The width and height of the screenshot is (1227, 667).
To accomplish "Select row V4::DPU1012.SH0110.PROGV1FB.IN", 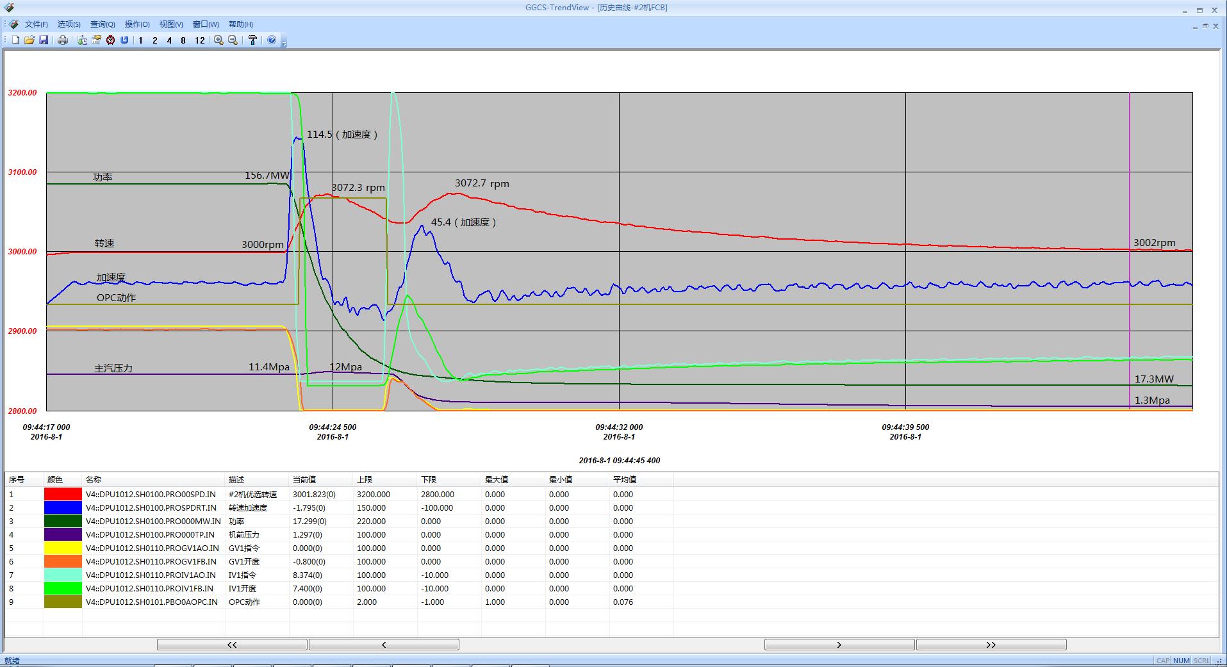I will (339, 561).
